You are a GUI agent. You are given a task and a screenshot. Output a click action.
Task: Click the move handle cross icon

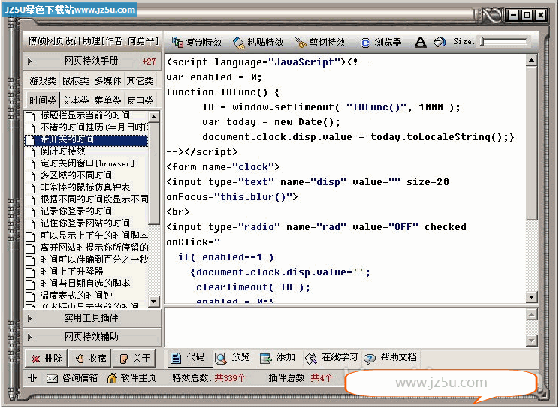coord(32,378)
